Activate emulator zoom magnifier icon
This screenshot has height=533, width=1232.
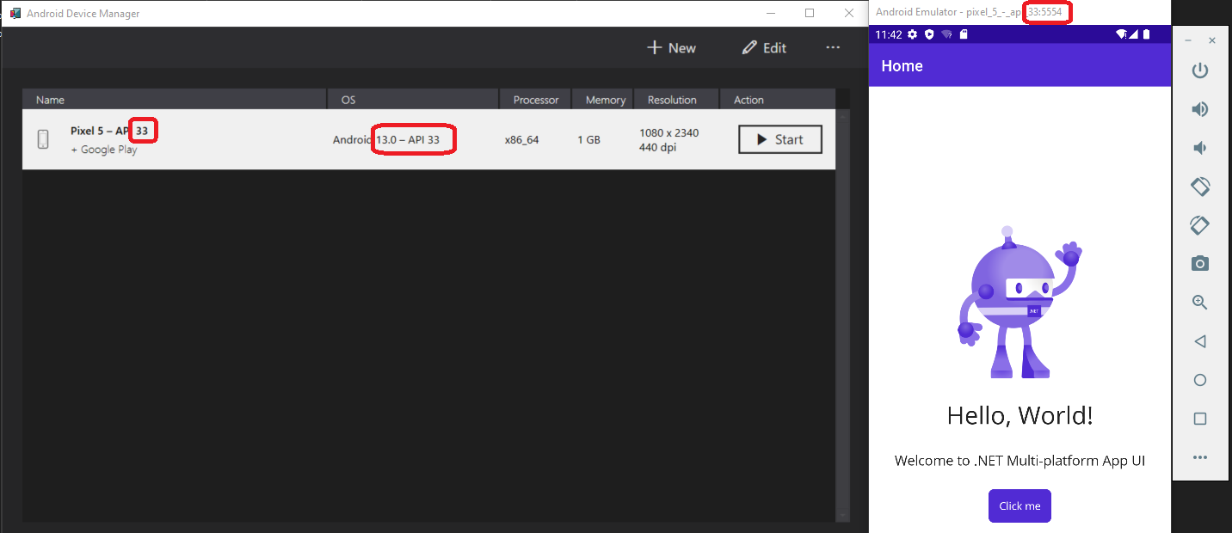pos(1200,303)
